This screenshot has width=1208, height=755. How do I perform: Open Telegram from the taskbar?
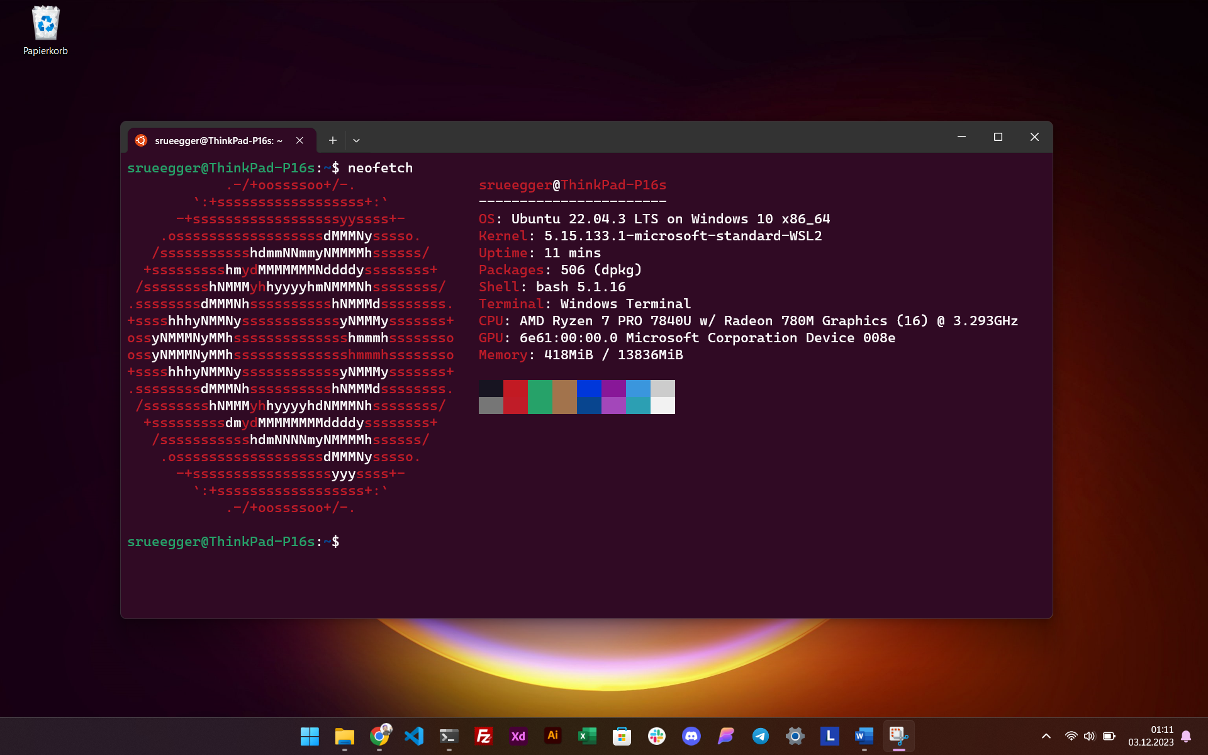760,736
